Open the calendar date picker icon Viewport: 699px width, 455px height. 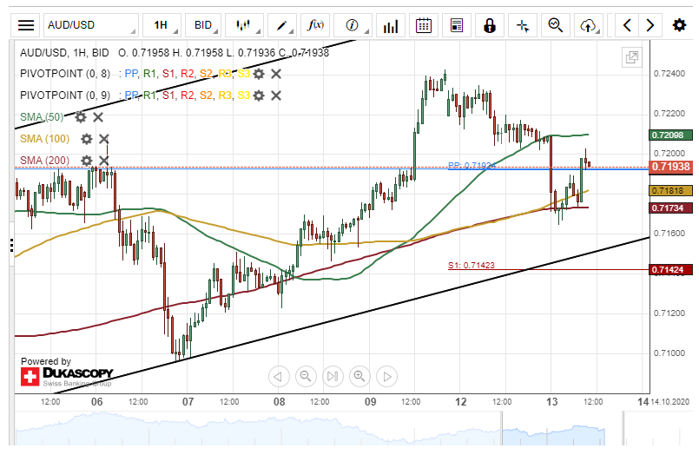[x=423, y=25]
